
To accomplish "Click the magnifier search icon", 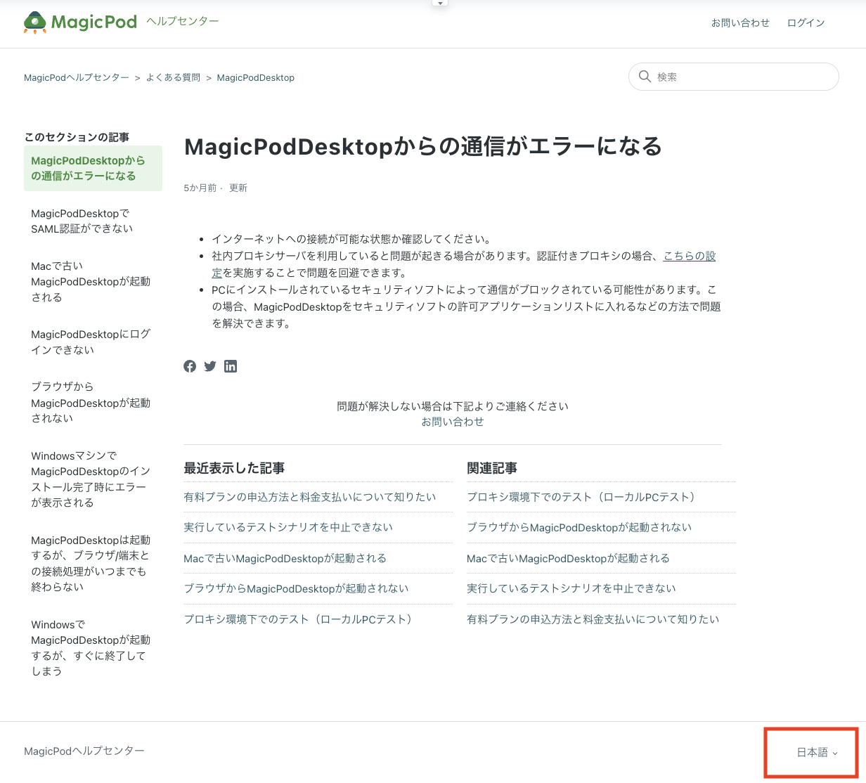I will click(x=645, y=77).
